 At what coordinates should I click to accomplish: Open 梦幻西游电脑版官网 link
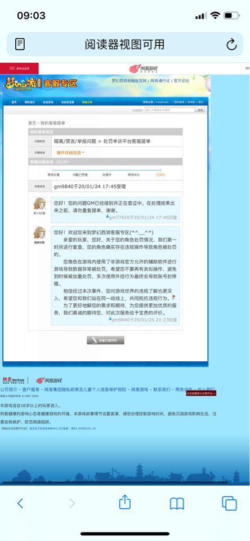(130, 81)
